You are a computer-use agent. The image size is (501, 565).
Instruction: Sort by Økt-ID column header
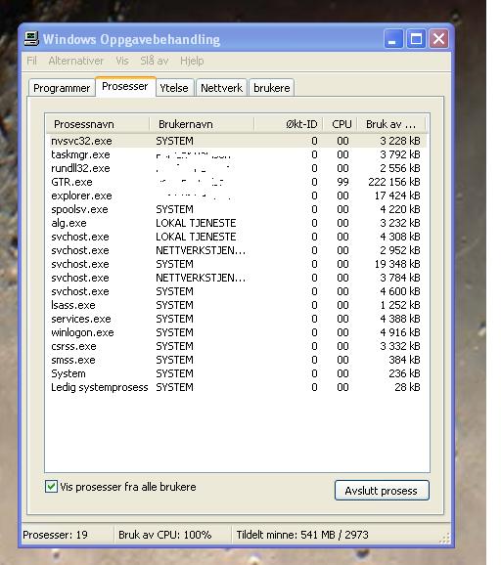pyautogui.click(x=289, y=124)
